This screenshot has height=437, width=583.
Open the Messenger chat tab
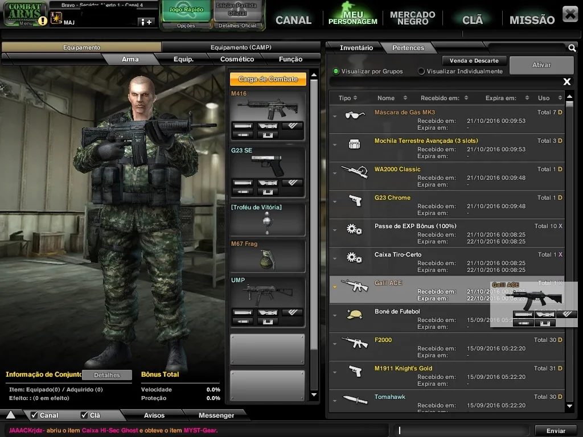tap(216, 415)
